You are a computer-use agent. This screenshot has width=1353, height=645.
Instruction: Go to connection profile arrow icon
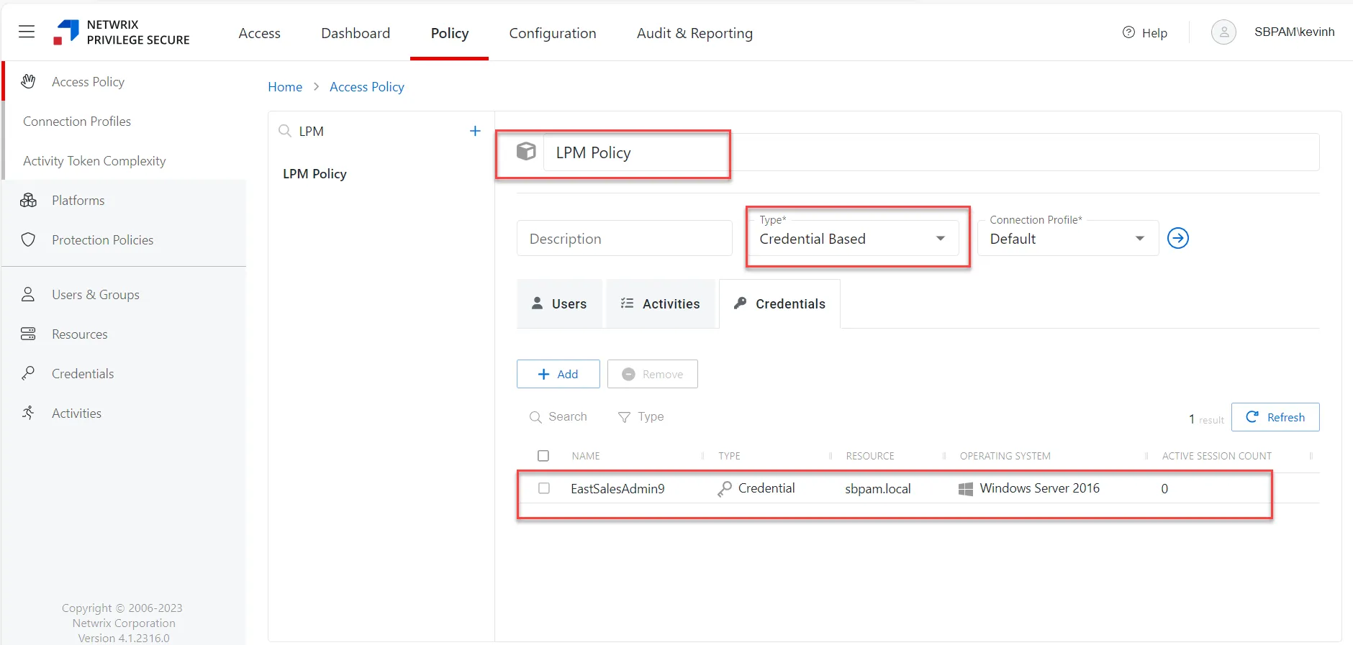coord(1178,238)
